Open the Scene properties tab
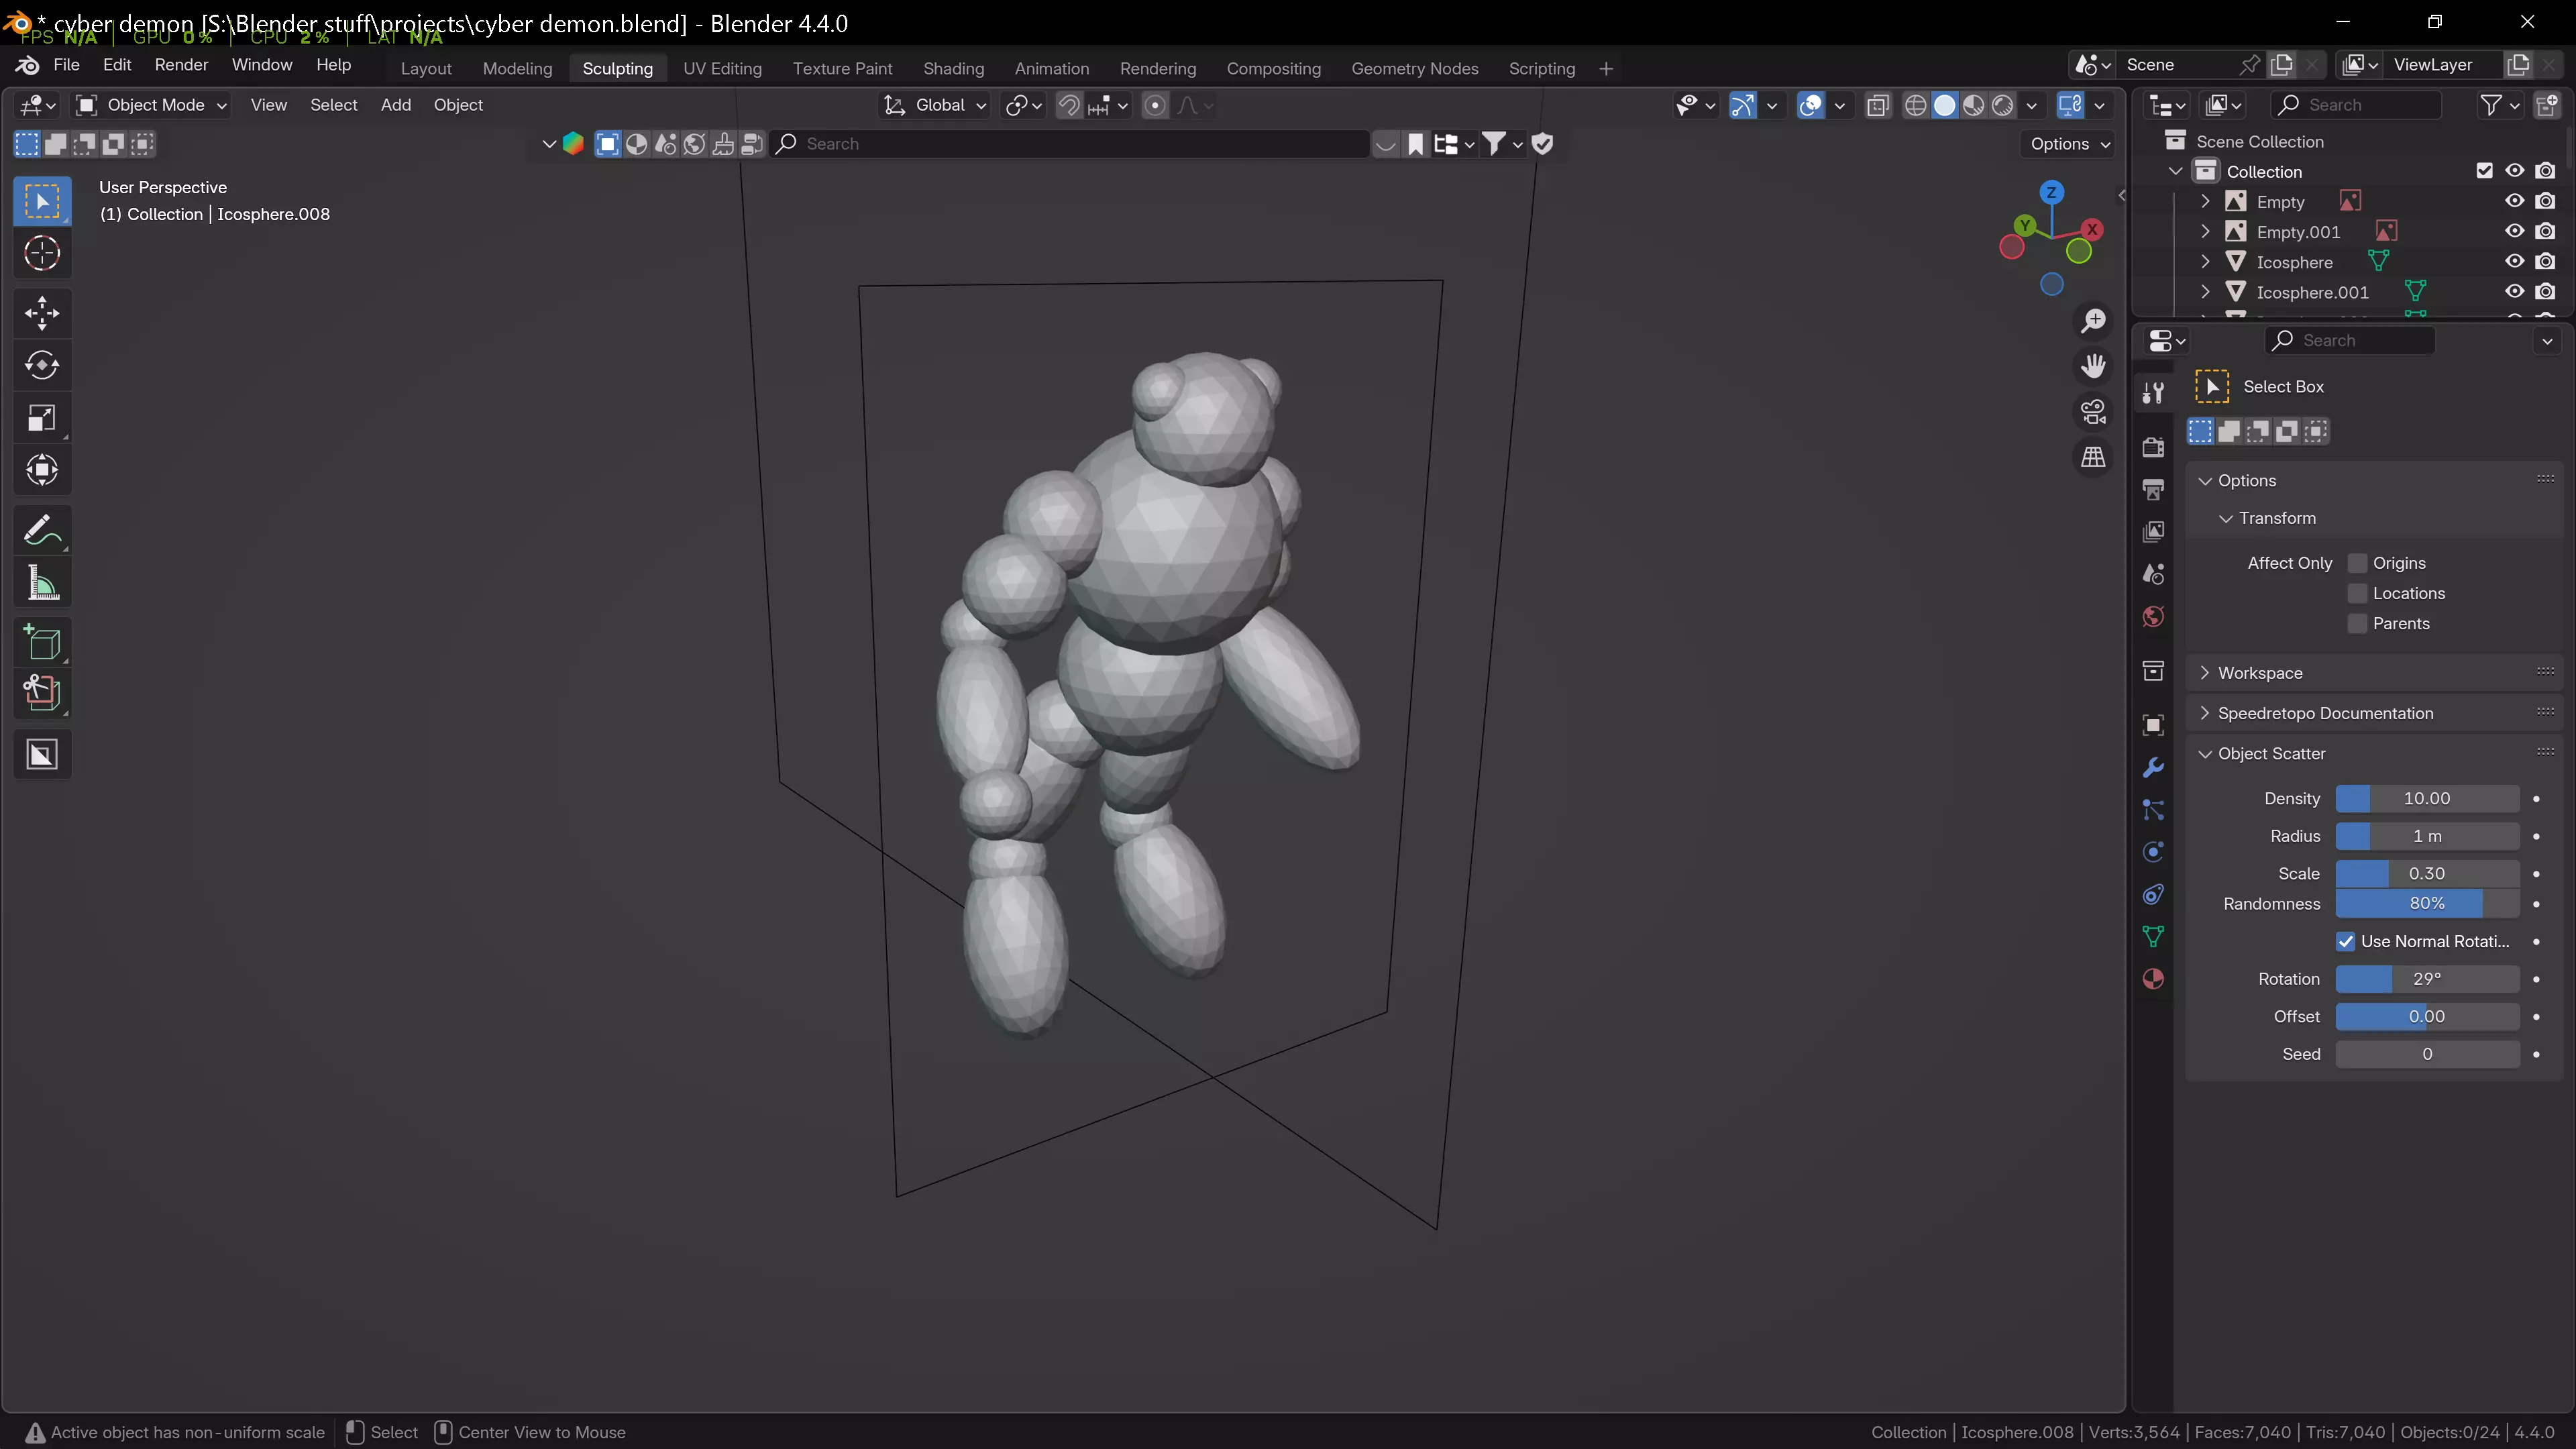This screenshot has width=2576, height=1449. [x=2153, y=574]
